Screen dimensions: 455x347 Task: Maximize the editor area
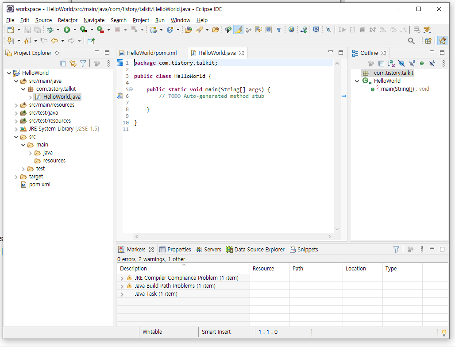341,53
